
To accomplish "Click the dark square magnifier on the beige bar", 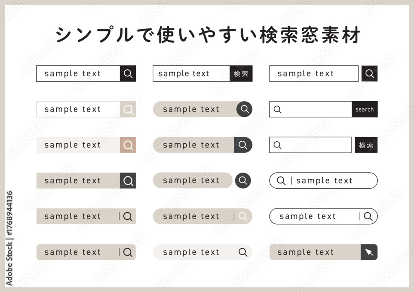I will coord(128,180).
